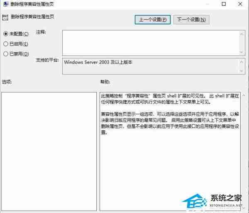Go to 下一个设置(N) button
This screenshot has width=249, height=213.
pos(191,19)
